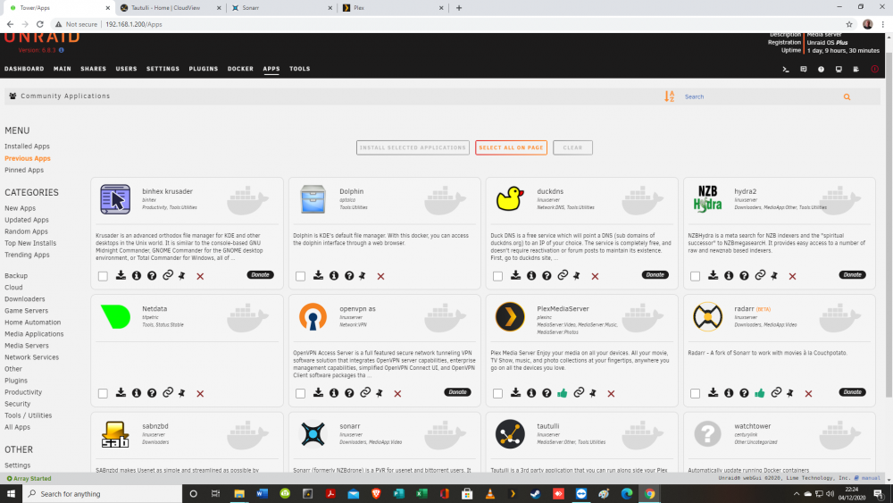The height and width of the screenshot is (503, 893).
Task: Switch to the Tautulli browser tab
Action: pyautogui.click(x=170, y=8)
